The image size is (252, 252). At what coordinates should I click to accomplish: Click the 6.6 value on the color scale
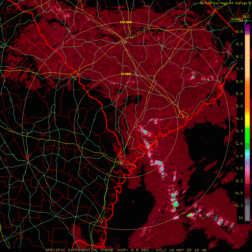[239, 81]
